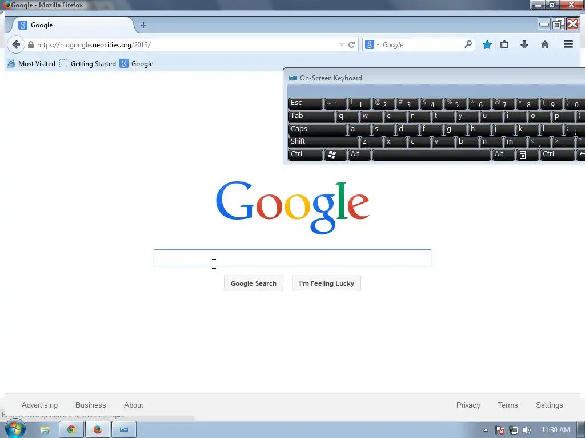Viewport: 585px width, 438px height.
Task: Open Windows Explorer from taskbar
Action: click(45, 430)
